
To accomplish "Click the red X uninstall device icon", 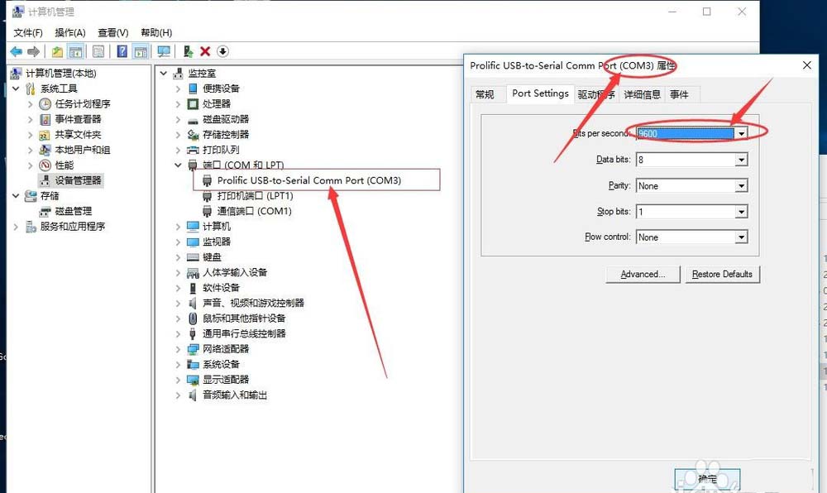I will click(205, 51).
